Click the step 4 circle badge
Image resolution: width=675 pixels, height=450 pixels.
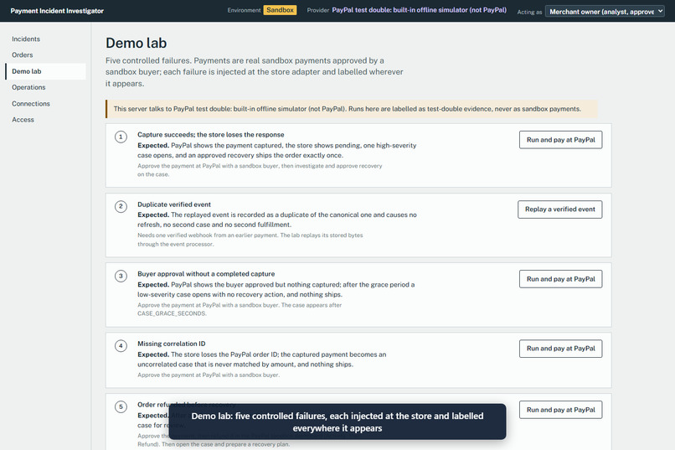(x=121, y=346)
